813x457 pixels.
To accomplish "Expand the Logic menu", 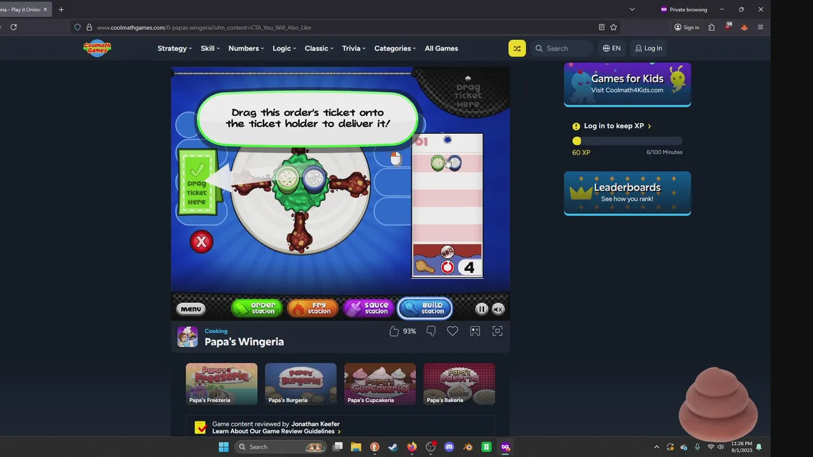I will 285,48.
